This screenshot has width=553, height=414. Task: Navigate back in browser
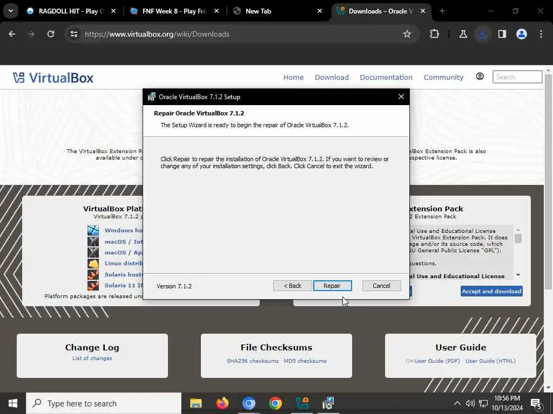12,34
